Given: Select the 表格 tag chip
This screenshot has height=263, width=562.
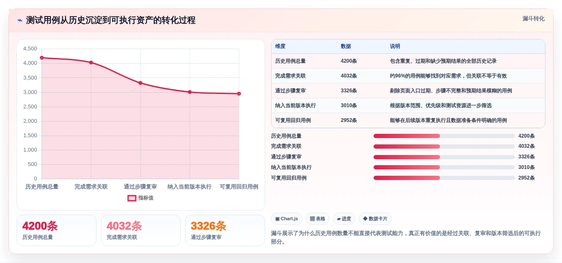Looking at the screenshot, I should [x=318, y=219].
